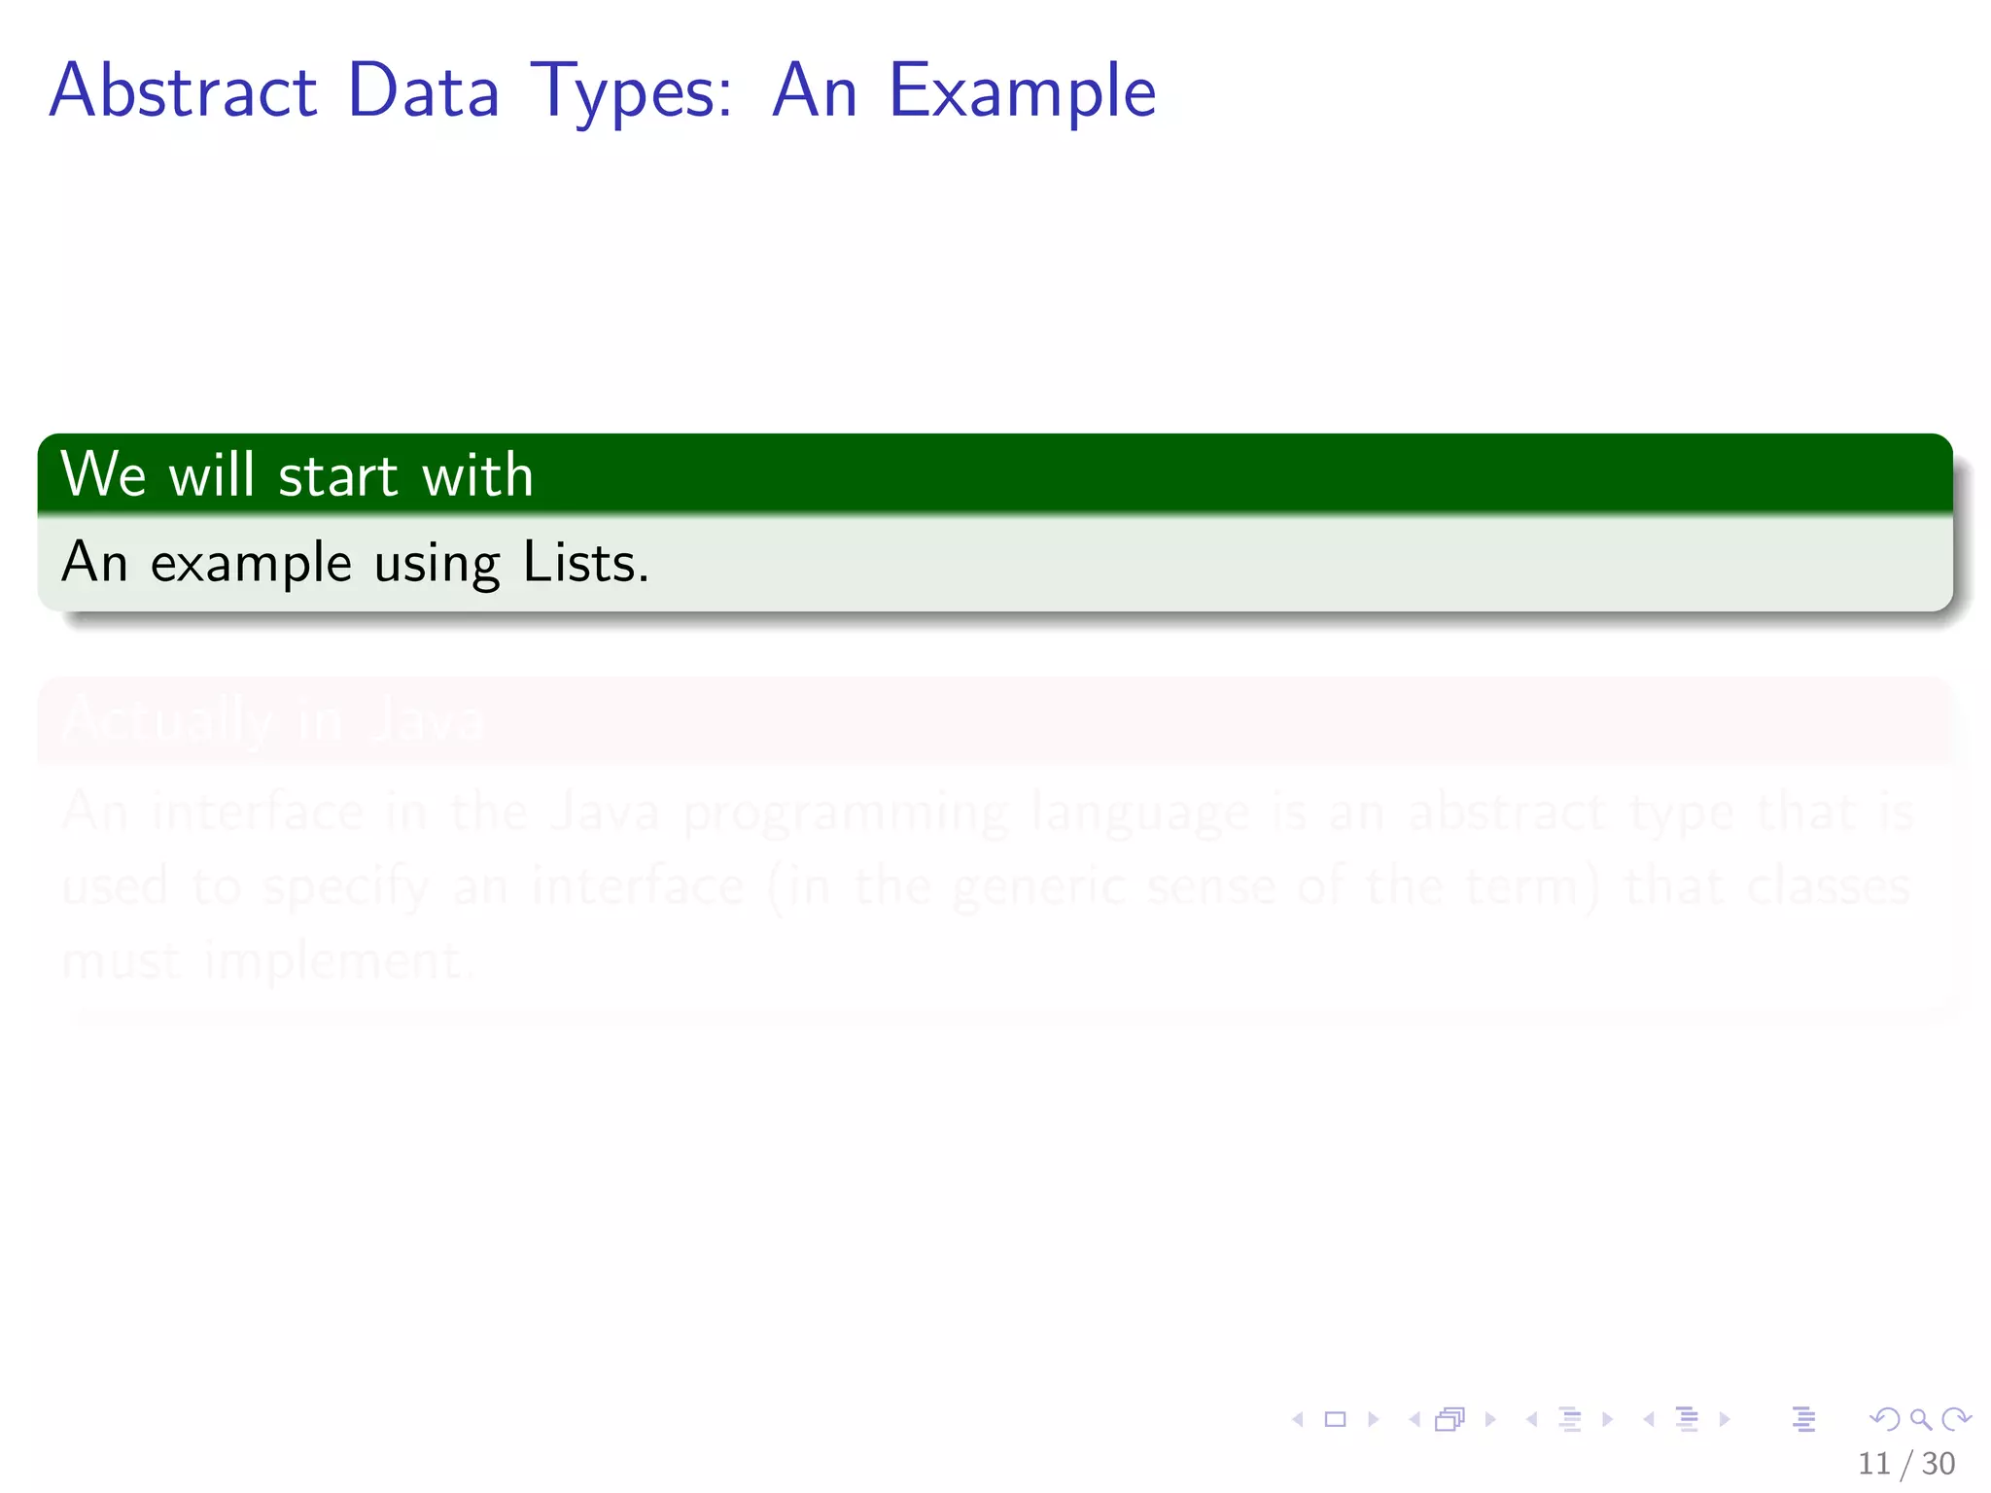Click the presentation outline bars icon

[x=1804, y=1420]
